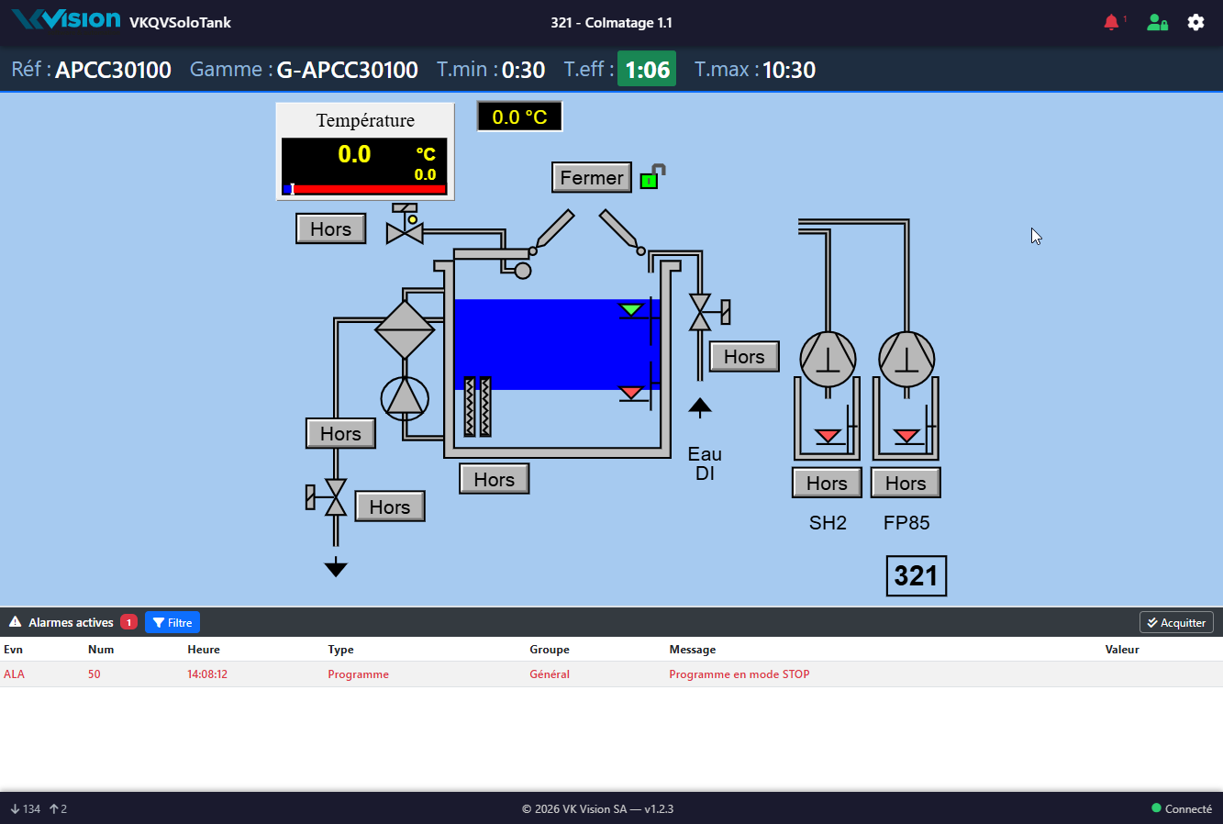This screenshot has height=824, width=1223.
Task: Click Hors button below the tank heater
Action: (x=495, y=479)
